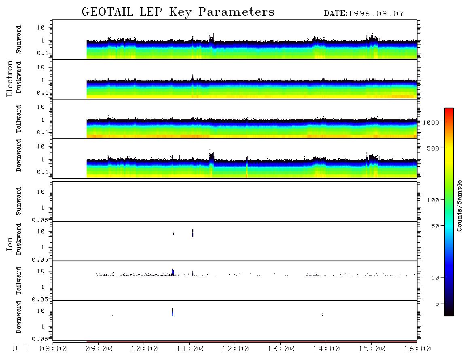Click the Electron Dawnward spike after 12:00

tap(247, 167)
